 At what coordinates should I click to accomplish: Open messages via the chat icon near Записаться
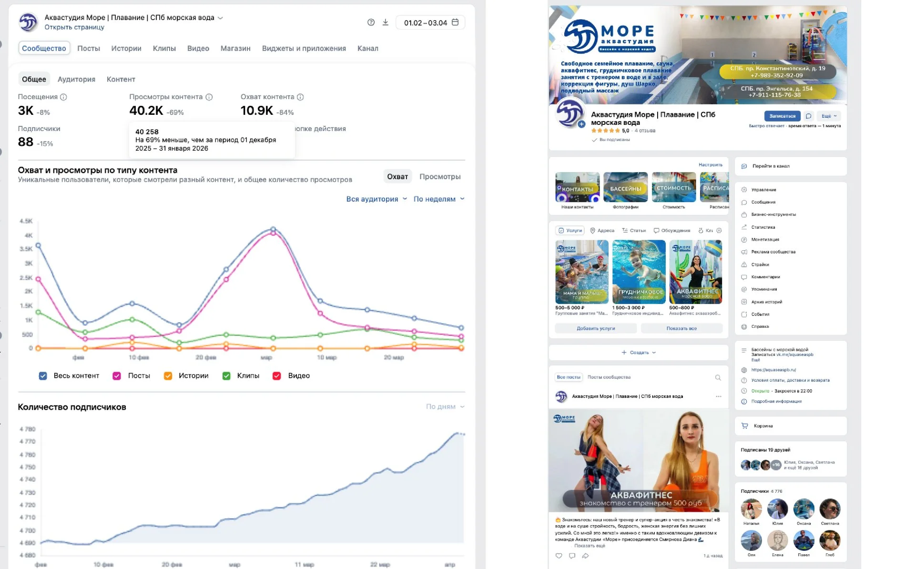pos(808,116)
